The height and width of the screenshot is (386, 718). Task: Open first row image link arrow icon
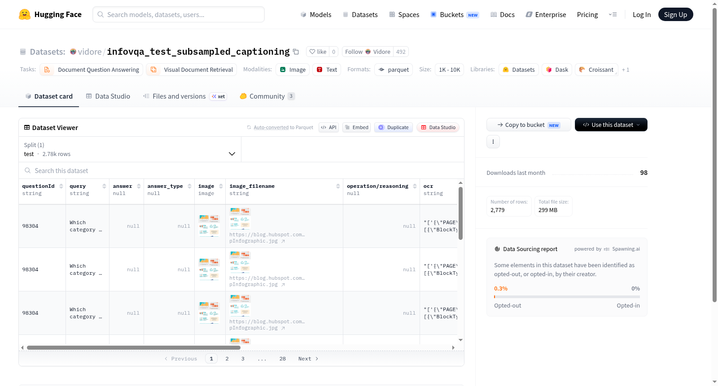click(x=283, y=241)
